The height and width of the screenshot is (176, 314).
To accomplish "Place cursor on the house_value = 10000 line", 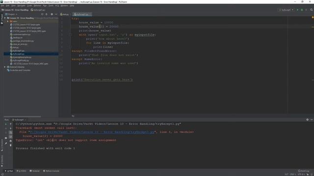I will coord(96,22).
